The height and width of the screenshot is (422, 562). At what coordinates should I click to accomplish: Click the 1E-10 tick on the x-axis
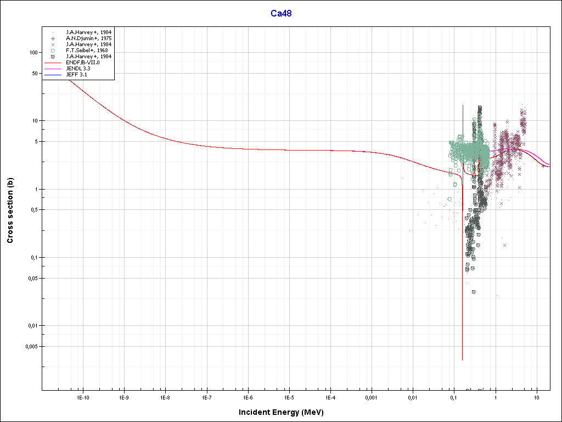coord(82,397)
